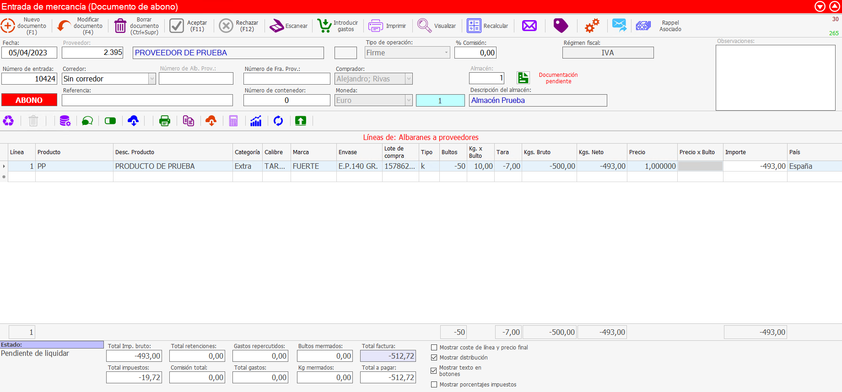Open the orange gears settings icon
842x392 pixels.
592,26
